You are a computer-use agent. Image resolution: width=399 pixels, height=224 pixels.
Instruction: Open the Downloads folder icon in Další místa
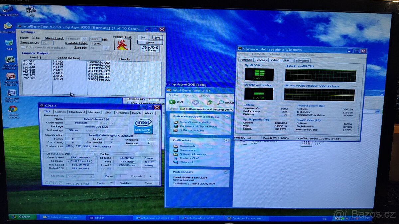click(x=175, y=146)
